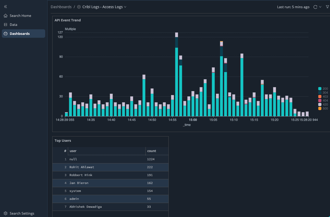This screenshot has width=330, height=217.
Task: Open the refresh options chevron dropdown
Action: coord(320,7)
